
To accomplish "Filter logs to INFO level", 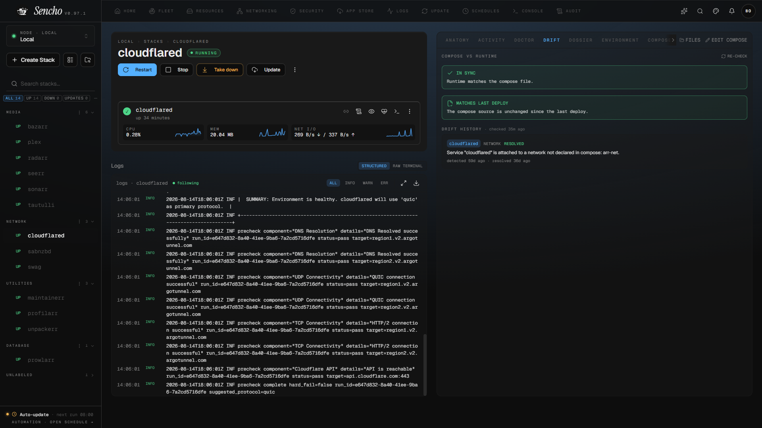I will click(350, 183).
